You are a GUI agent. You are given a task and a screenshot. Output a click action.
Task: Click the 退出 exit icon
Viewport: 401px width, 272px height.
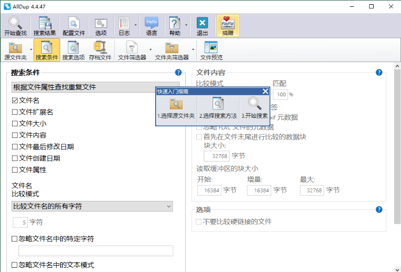pyautogui.click(x=202, y=25)
